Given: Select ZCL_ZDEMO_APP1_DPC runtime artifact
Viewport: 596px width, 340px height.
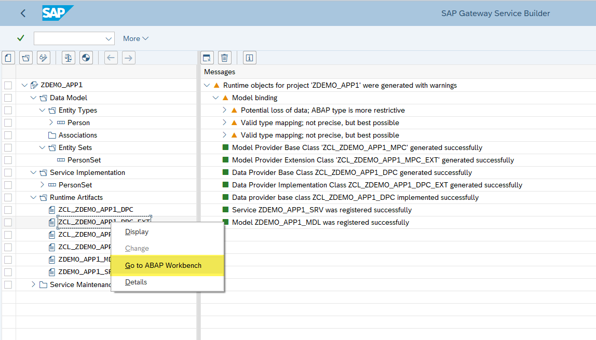Looking at the screenshot, I should click(96, 210).
